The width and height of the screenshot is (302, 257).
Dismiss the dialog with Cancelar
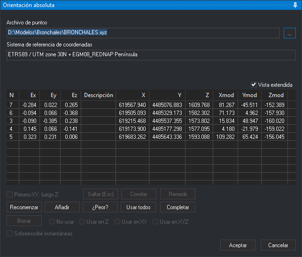click(278, 245)
